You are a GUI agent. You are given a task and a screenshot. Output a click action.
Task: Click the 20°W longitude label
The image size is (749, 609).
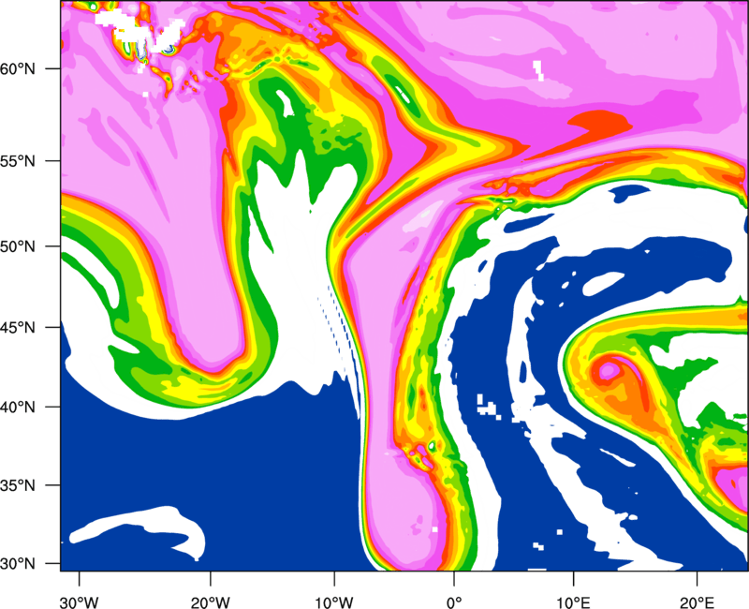point(211,602)
